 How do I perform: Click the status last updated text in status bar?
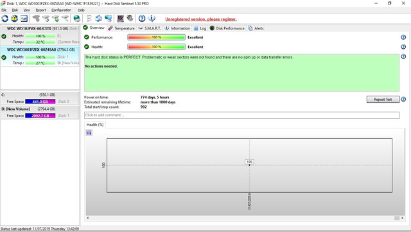(x=40, y=229)
